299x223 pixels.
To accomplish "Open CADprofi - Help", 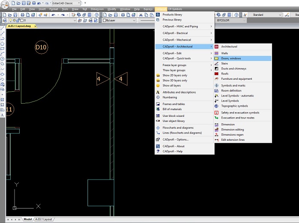I will (x=185, y=151).
